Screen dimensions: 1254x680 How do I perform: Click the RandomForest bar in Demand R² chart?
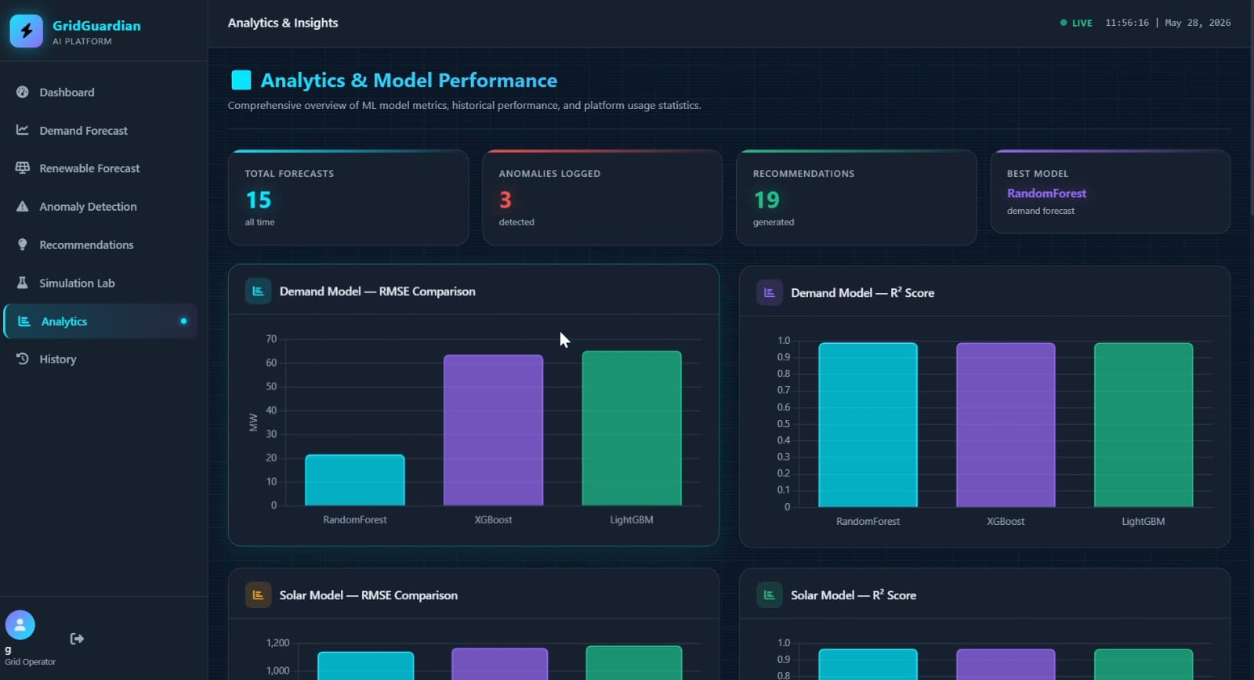tap(868, 425)
